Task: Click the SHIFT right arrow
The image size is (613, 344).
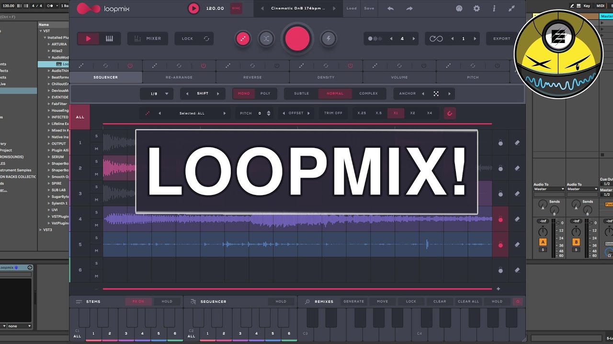Action: (218, 94)
